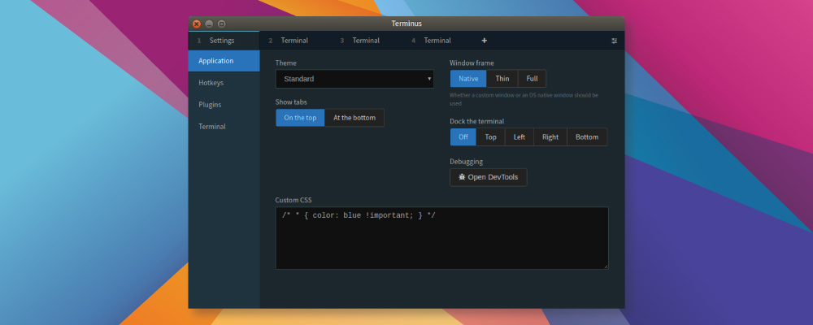Set window frame to Native

pos(468,79)
